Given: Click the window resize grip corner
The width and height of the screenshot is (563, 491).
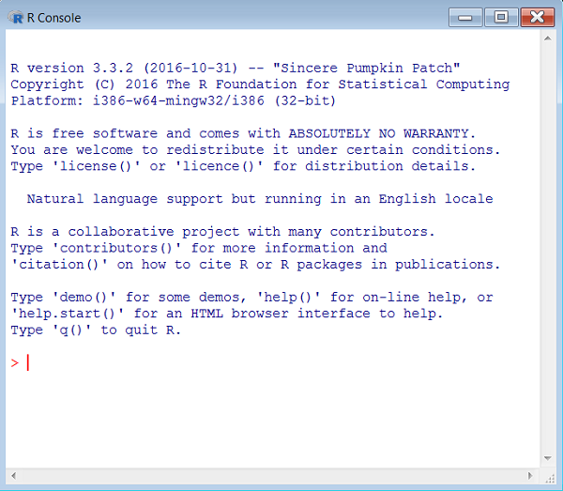Looking at the screenshot, I should 550,478.
